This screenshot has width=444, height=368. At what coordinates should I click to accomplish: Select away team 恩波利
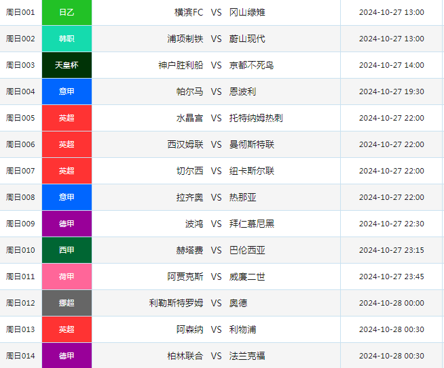pyautogui.click(x=242, y=91)
